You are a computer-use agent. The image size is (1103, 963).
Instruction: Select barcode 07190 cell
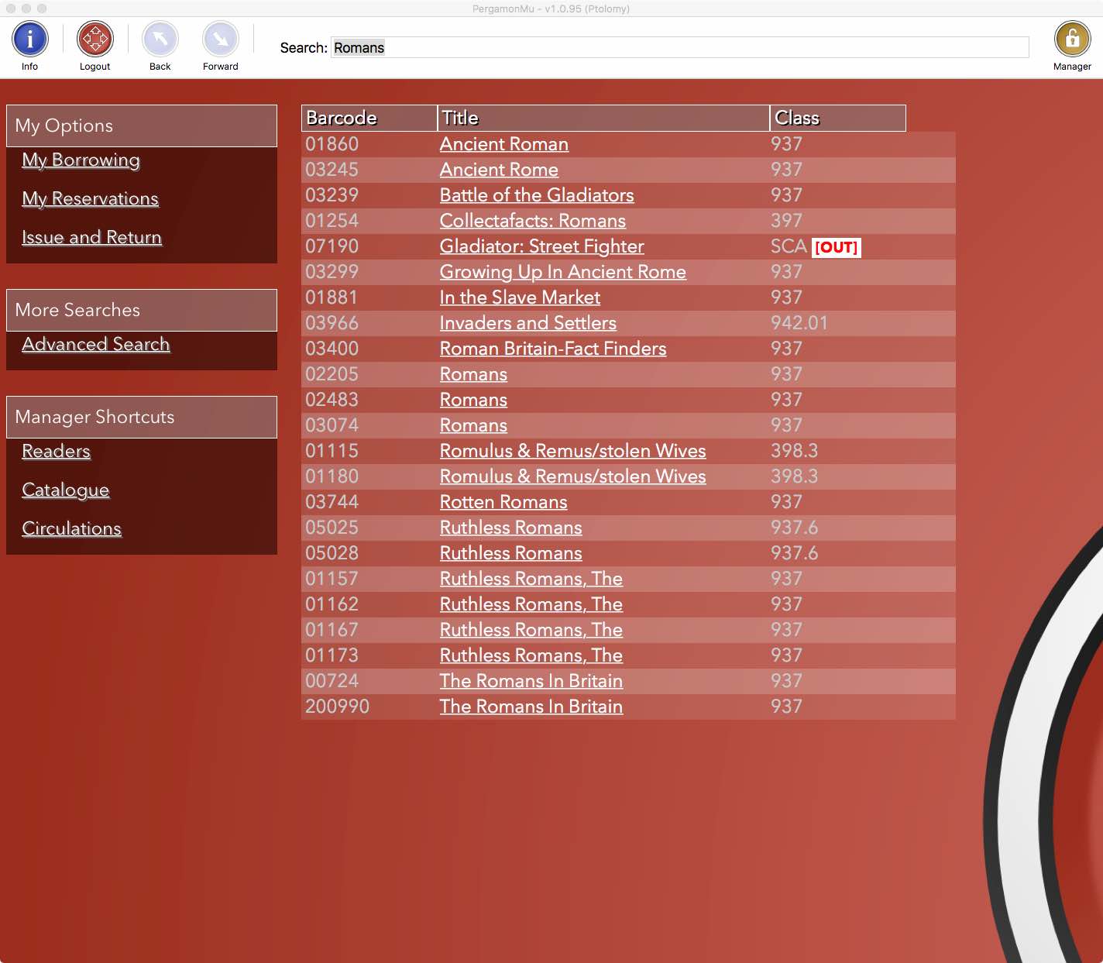(x=332, y=246)
